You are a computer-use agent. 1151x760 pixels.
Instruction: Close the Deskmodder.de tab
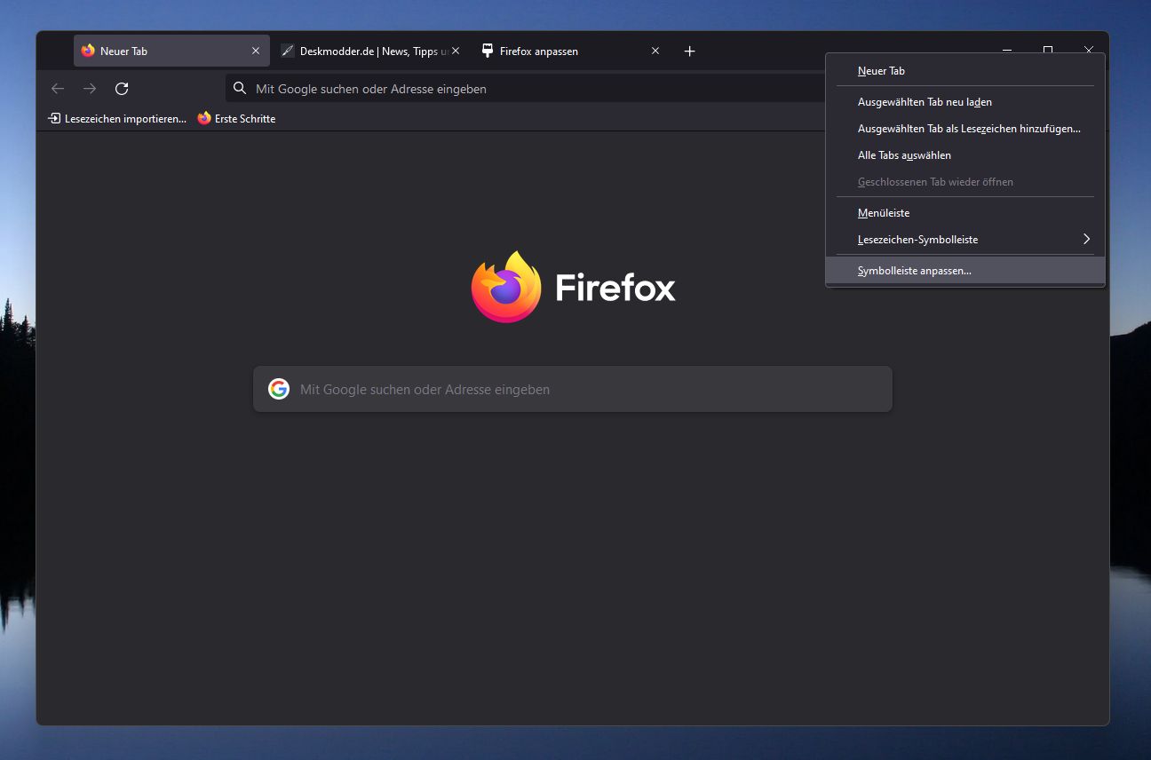[x=456, y=51]
